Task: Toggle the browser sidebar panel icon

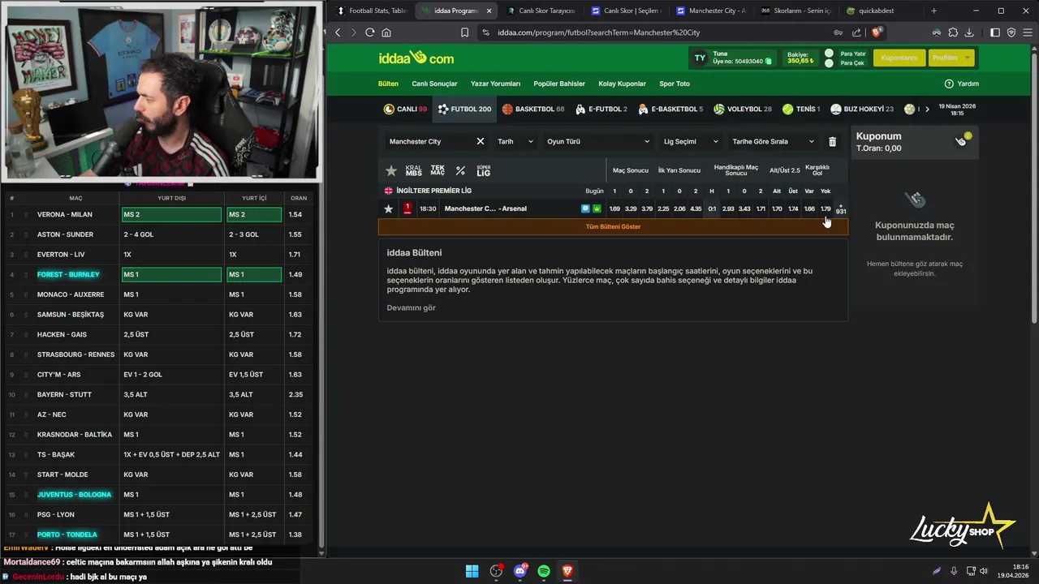Action: [995, 32]
